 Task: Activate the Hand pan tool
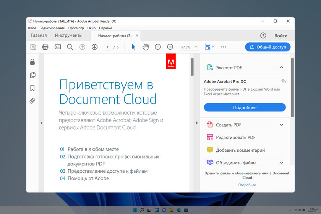[146, 47]
